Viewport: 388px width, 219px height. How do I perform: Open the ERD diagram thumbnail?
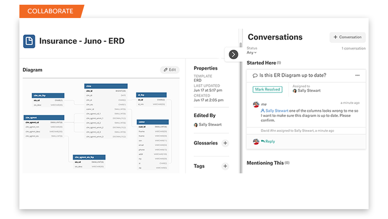(101, 126)
